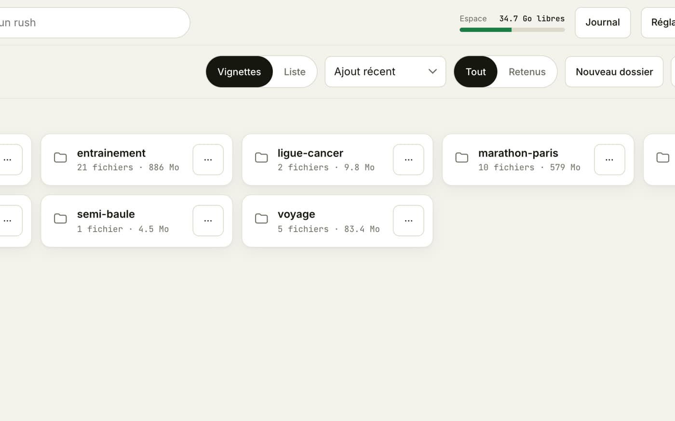Select the semi-baule folder name

tap(106, 214)
